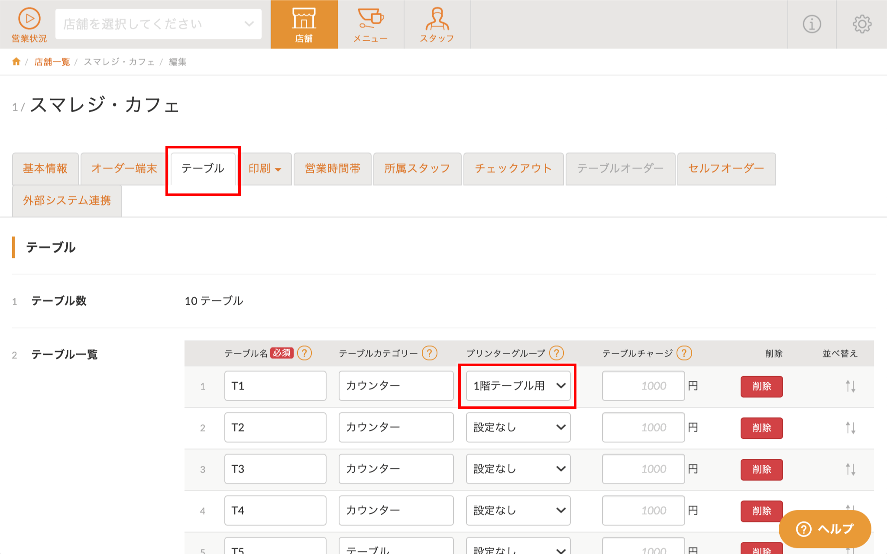Image resolution: width=887 pixels, height=554 pixels.
Task: Click help icon beside テーブルカテゴリー header
Action: [x=430, y=353]
